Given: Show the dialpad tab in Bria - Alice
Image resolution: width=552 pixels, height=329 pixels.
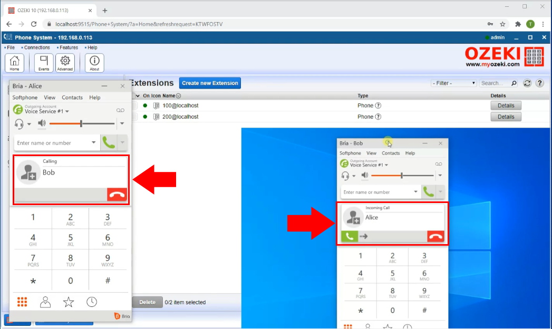Looking at the screenshot, I should point(22,302).
